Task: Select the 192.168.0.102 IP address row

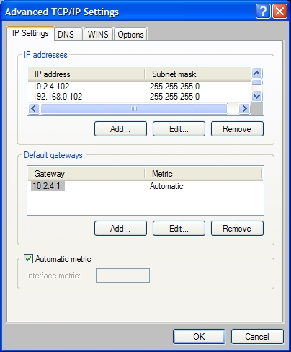Action: [x=139, y=97]
